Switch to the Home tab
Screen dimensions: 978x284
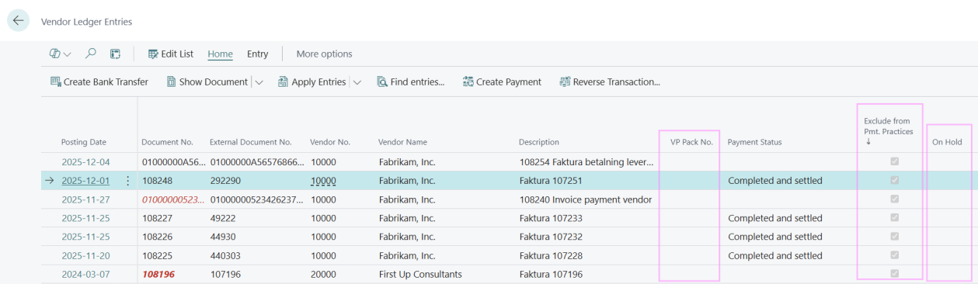(x=221, y=54)
